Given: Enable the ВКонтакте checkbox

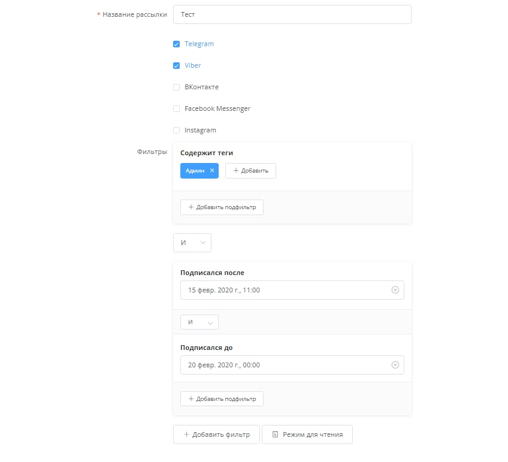Looking at the screenshot, I should [x=176, y=87].
